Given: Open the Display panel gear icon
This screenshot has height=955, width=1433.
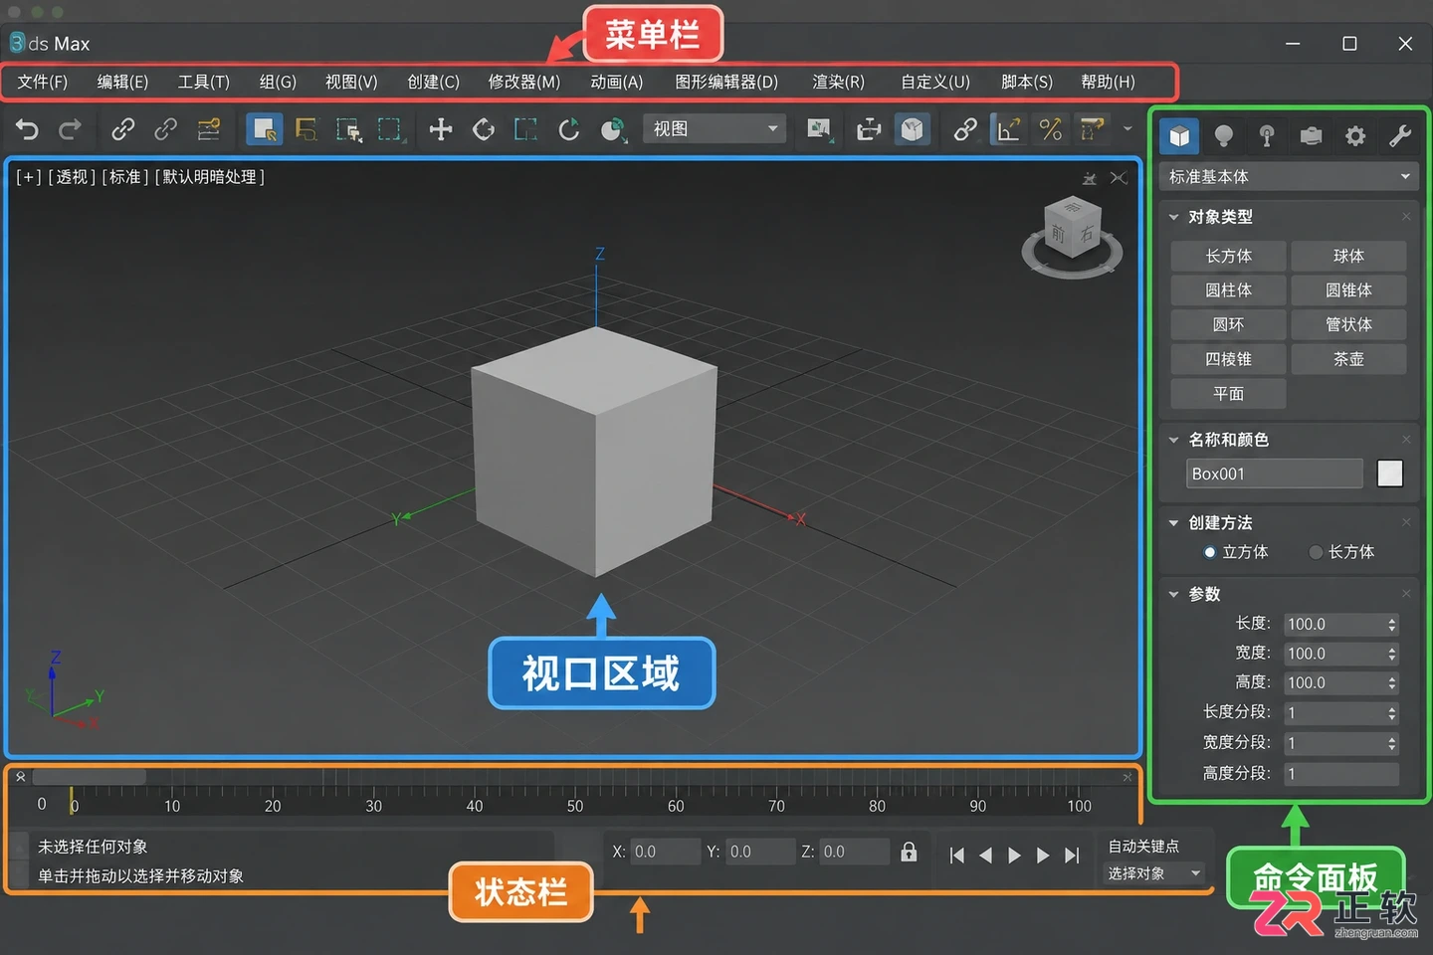Looking at the screenshot, I should click(x=1355, y=135).
